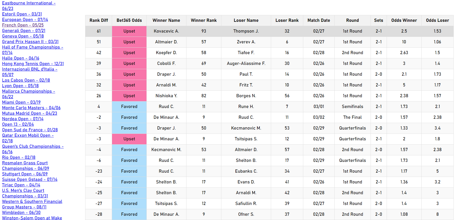Select Miami Open - 03/19 link
455x220 pixels.
21,102
